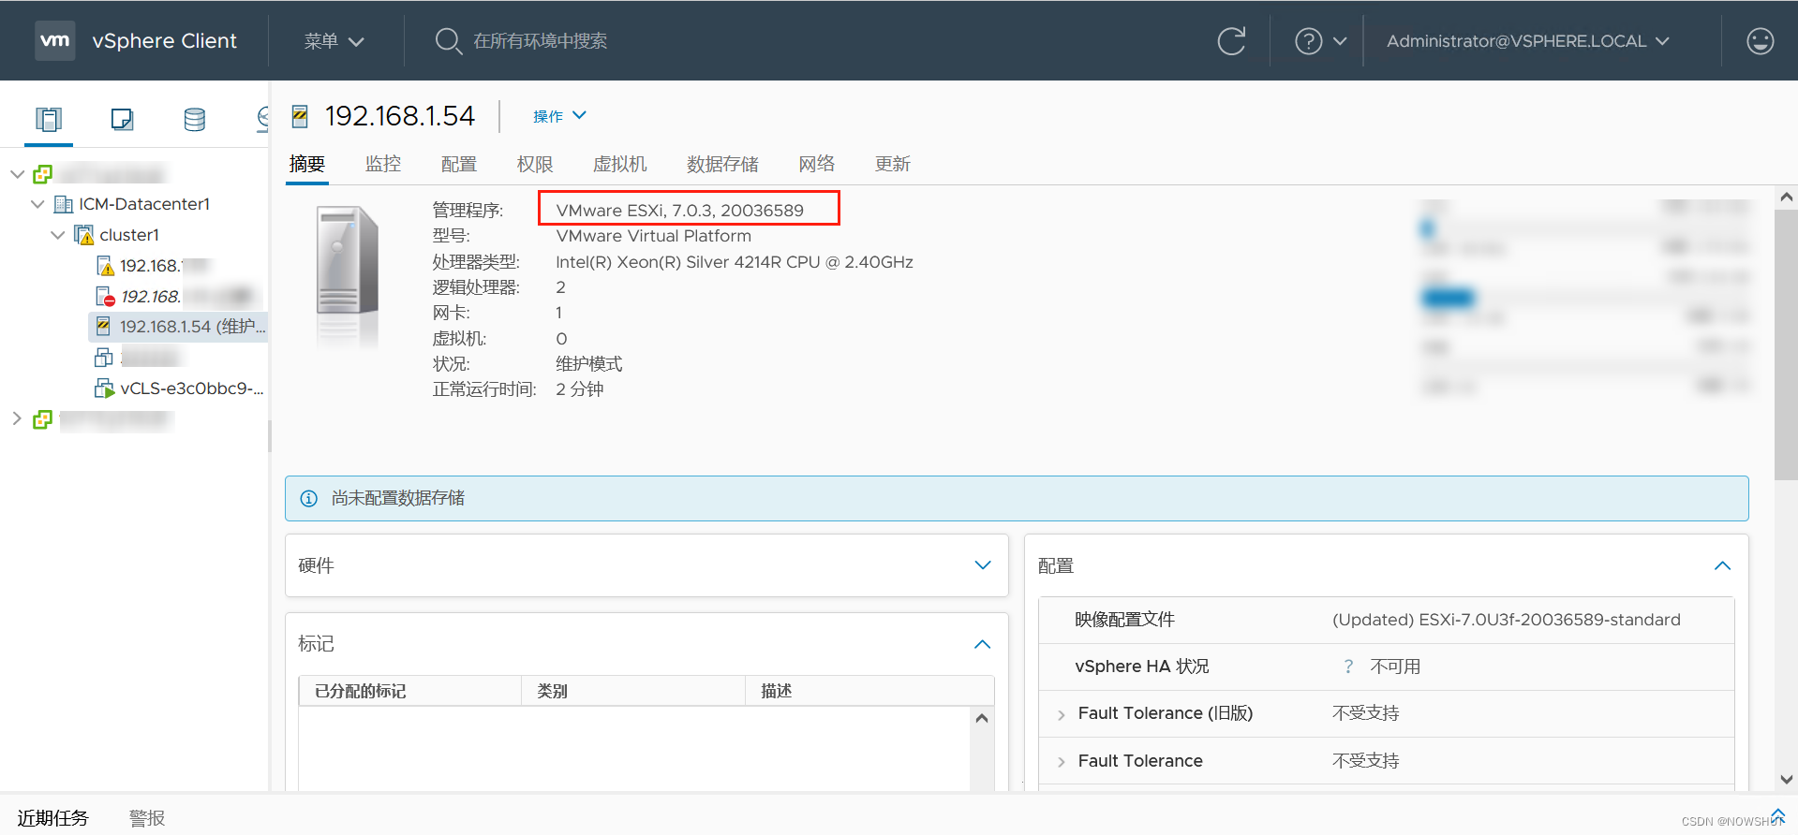Click Intel(R) Xeon(R) Silver 4214R processor text
Screen dimensions: 1798x835
click(x=735, y=262)
